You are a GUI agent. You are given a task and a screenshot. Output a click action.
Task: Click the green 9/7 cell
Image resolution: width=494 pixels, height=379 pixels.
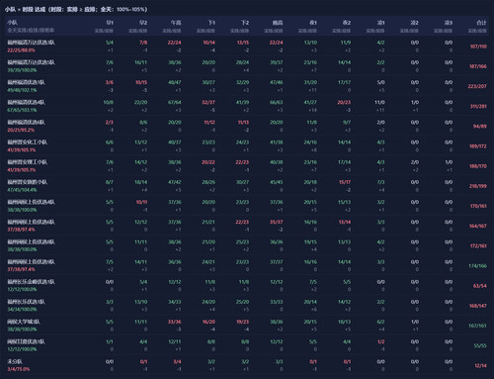(x=347, y=123)
